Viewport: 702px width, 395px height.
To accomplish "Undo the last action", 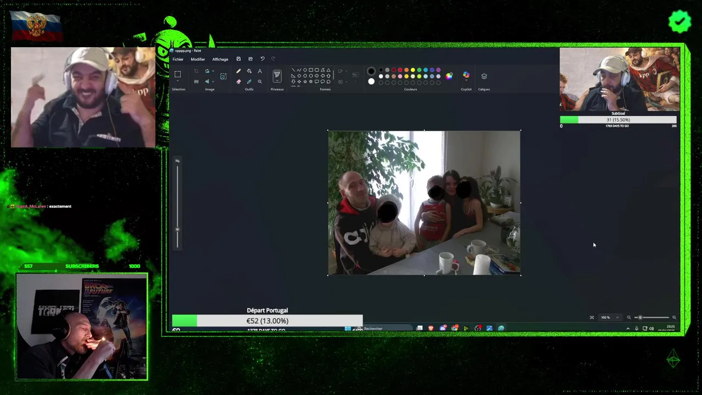I will pyautogui.click(x=263, y=59).
